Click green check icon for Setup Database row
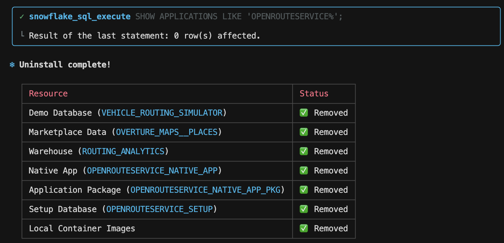Screen dimensions: 504x243 (304, 209)
